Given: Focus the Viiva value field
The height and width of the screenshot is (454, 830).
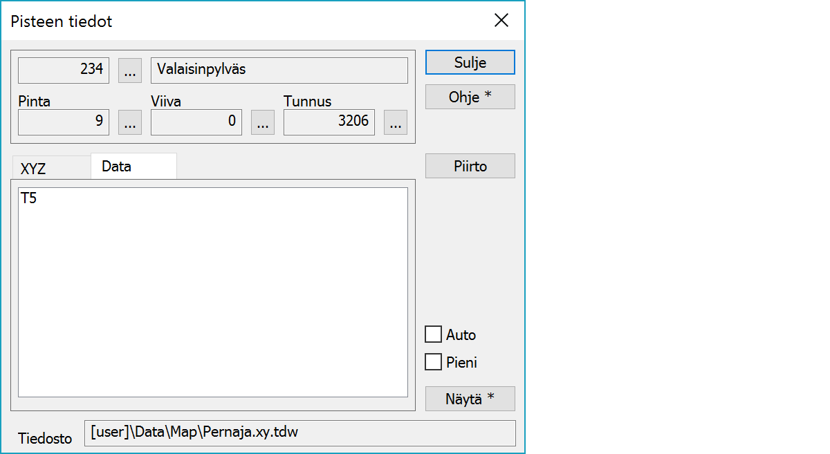Looking at the screenshot, I should tap(196, 122).
